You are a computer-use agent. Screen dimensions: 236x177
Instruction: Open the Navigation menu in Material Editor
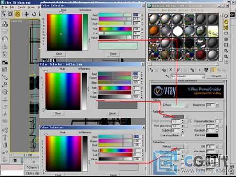pyautogui.click(x=169, y=10)
